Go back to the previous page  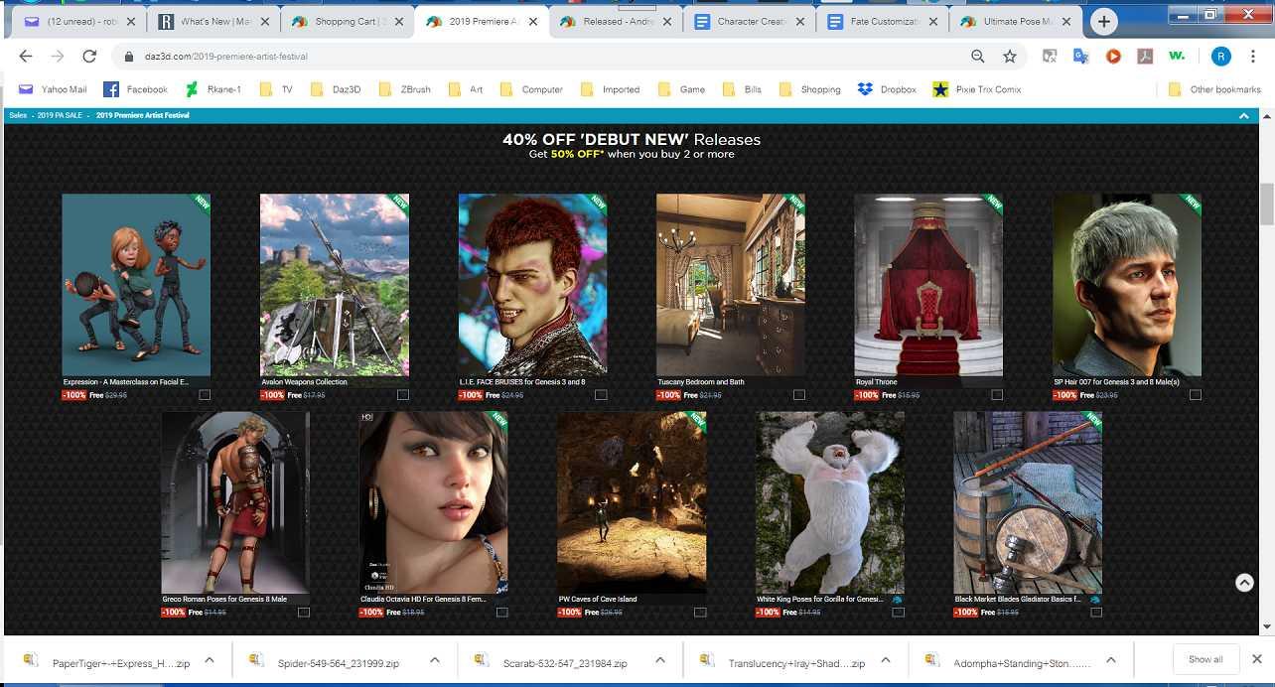(x=26, y=57)
